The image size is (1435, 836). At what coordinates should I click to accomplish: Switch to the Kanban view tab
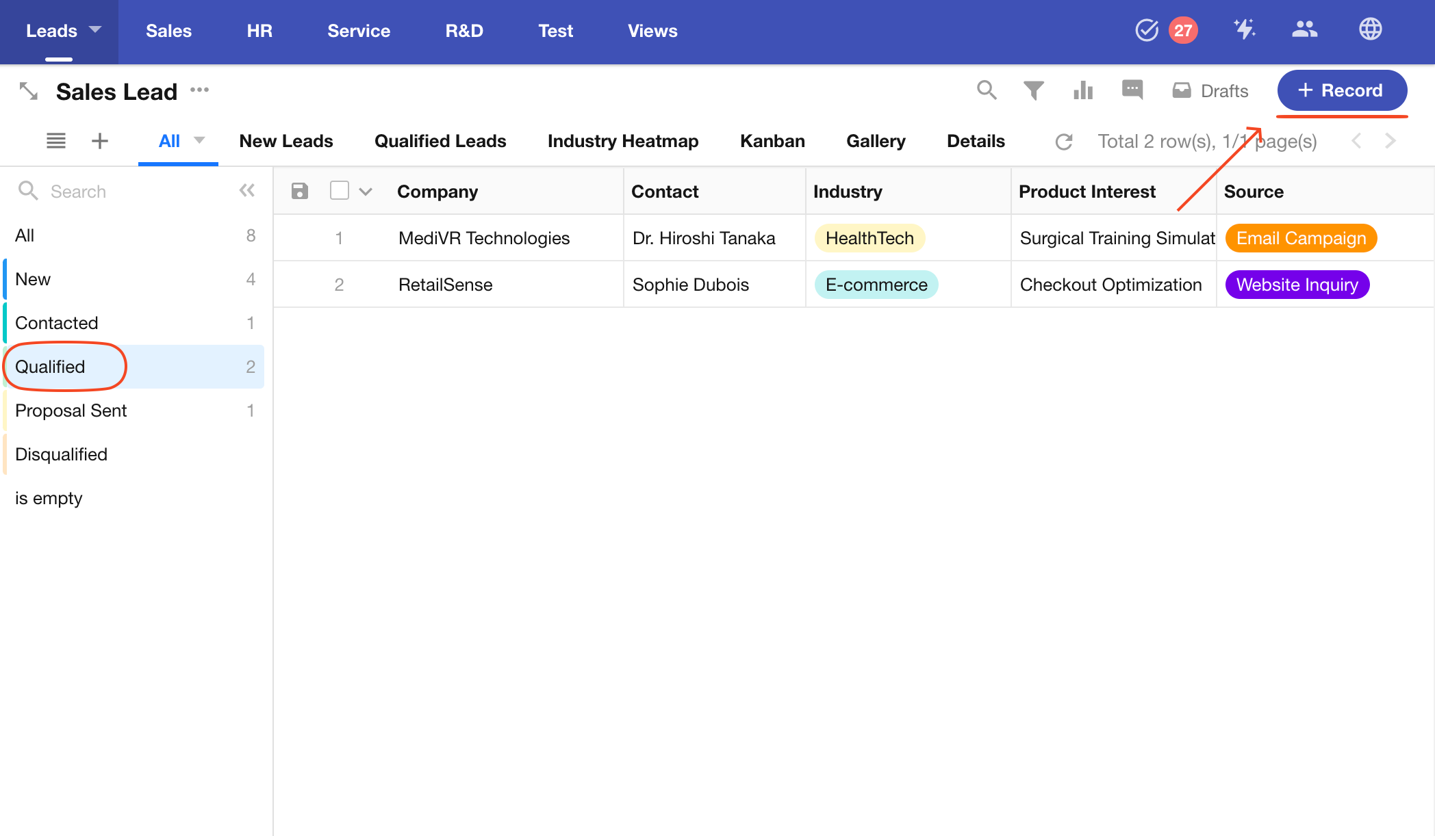[772, 141]
